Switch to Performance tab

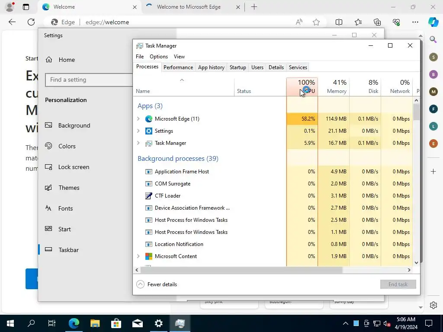click(178, 67)
